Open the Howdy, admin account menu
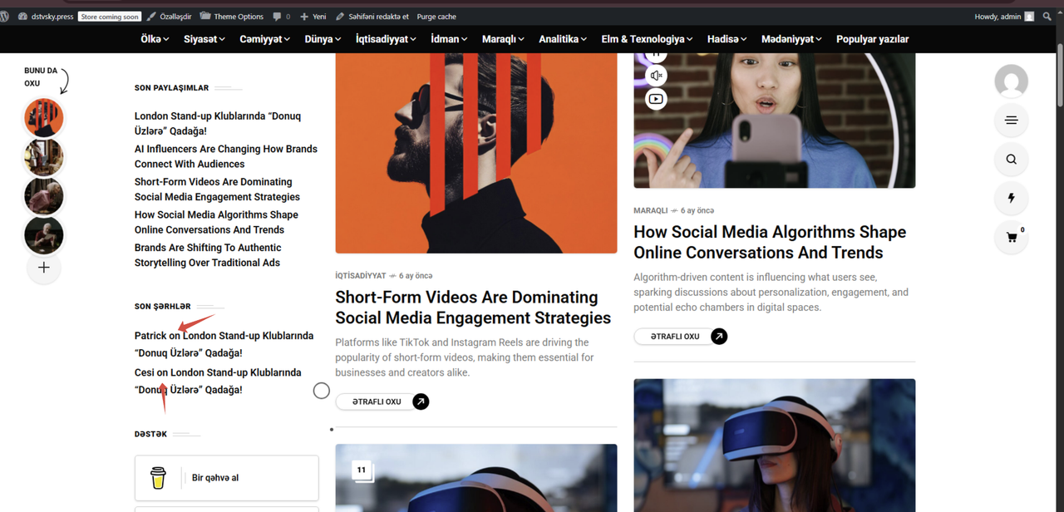 [1004, 17]
